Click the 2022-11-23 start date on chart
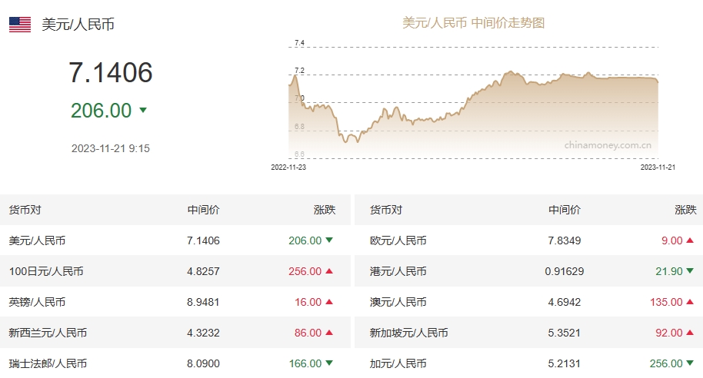The height and width of the screenshot is (378, 703). click(288, 166)
